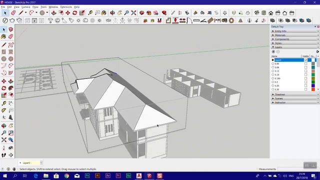
Task: Click the Layer0 color swatch
Action: pos(313,60)
